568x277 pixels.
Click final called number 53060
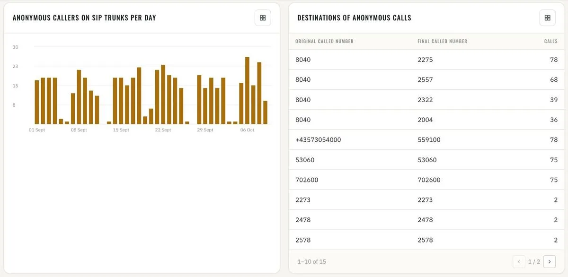coord(427,160)
